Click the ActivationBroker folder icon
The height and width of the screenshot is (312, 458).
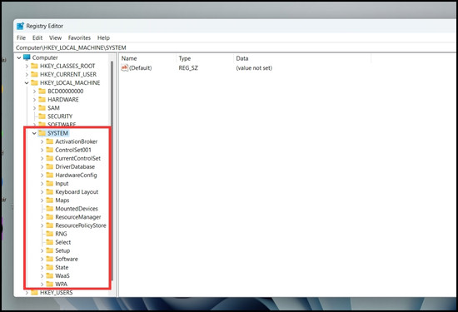[50, 141]
